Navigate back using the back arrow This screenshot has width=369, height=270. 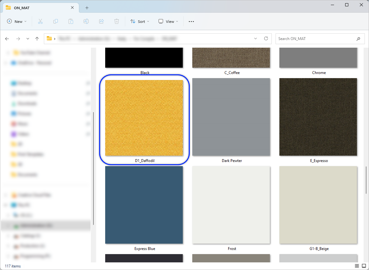click(x=7, y=38)
